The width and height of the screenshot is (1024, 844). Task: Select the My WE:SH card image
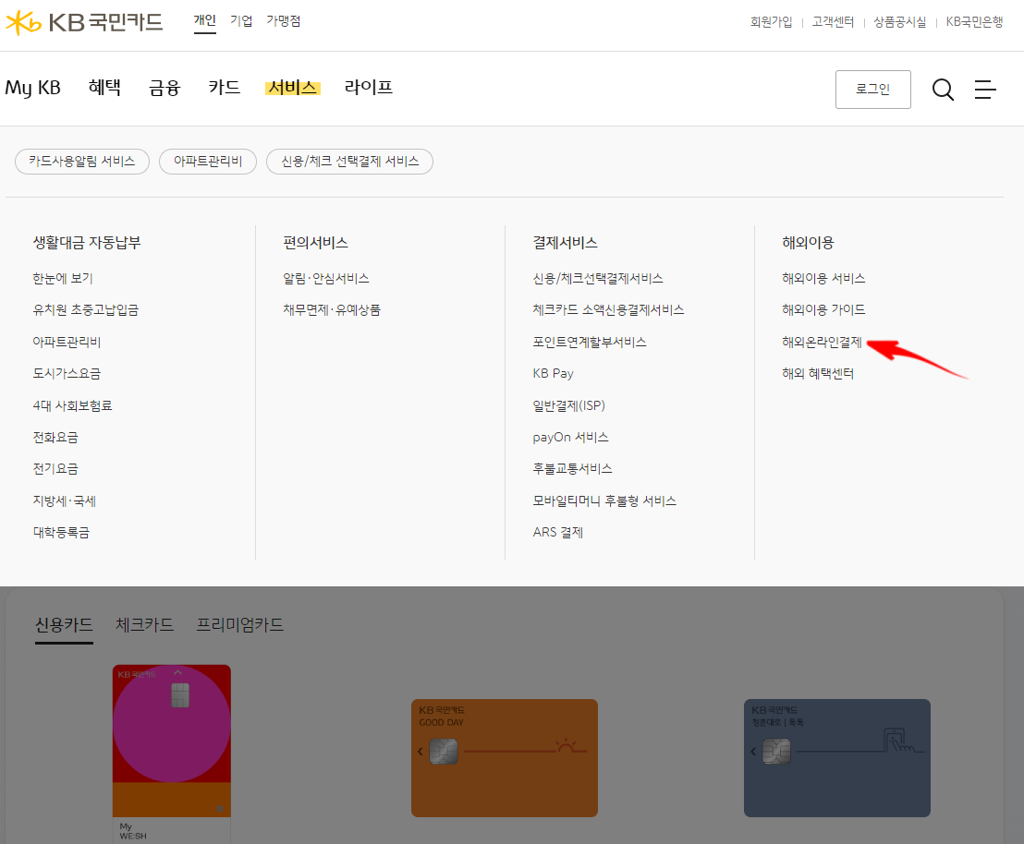click(172, 741)
